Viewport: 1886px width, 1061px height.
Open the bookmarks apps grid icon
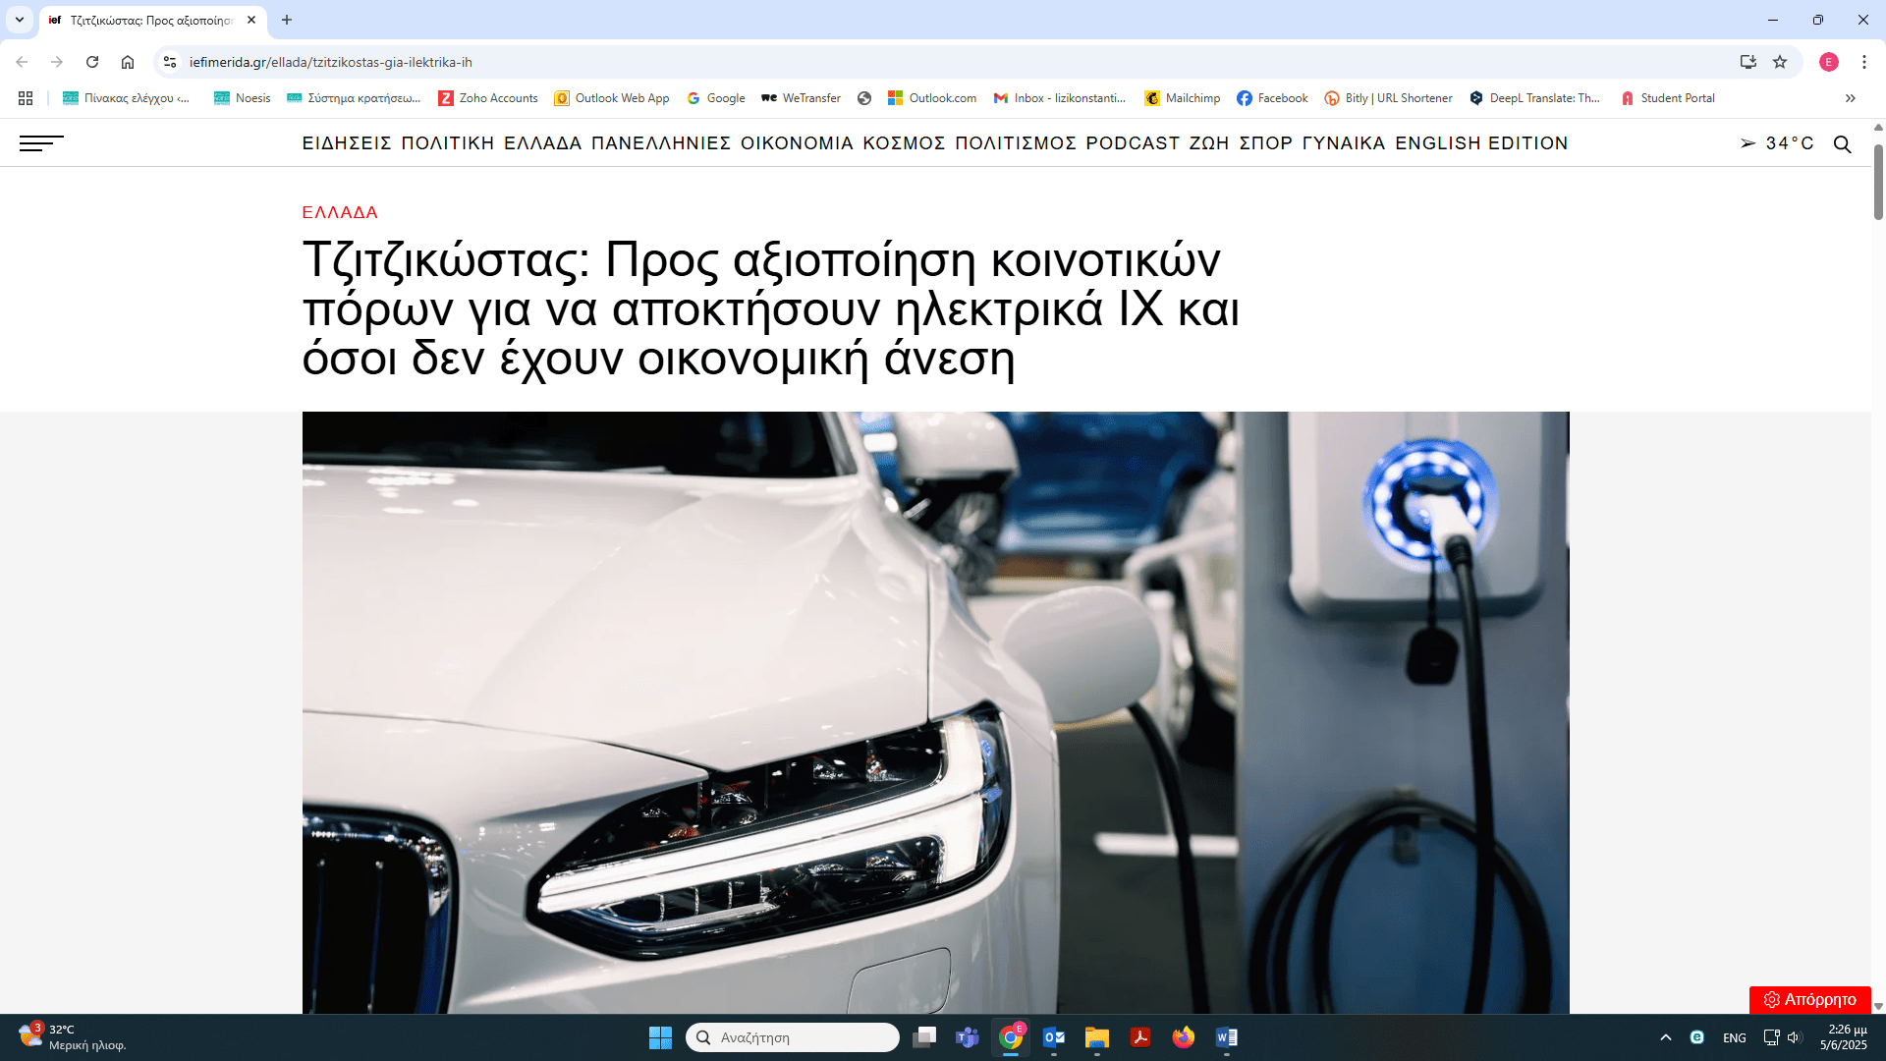tap(26, 98)
